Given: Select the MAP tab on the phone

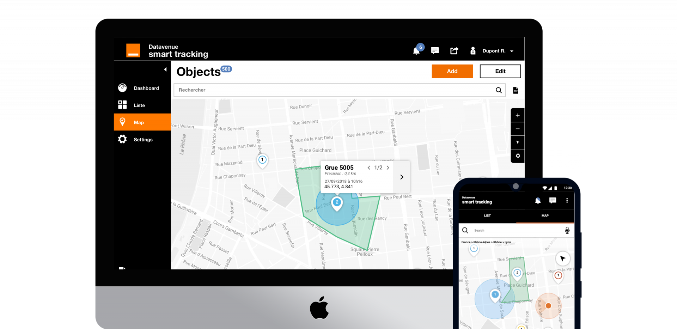Looking at the screenshot, I should (x=545, y=216).
